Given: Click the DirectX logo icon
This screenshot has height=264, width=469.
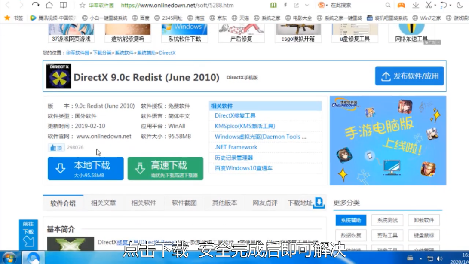Looking at the screenshot, I should (x=58, y=76).
